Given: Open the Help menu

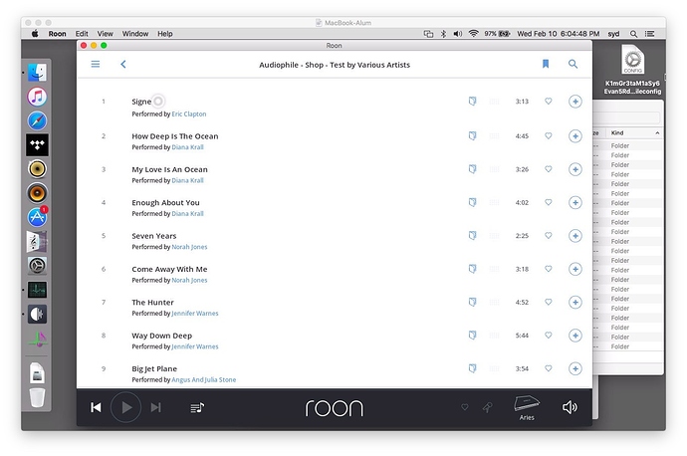Looking at the screenshot, I should click(165, 34).
